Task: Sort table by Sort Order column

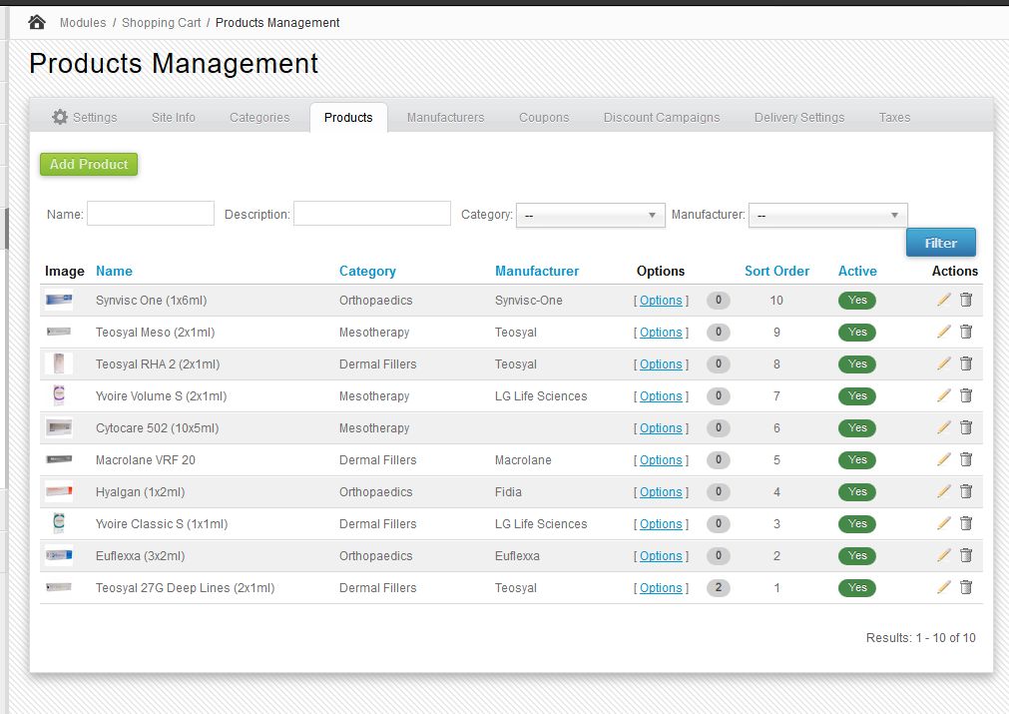Action: click(776, 271)
